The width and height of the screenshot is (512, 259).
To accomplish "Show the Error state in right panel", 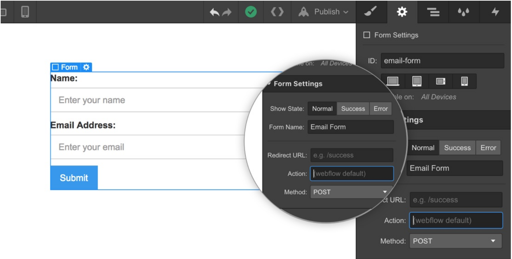I will [x=488, y=148].
